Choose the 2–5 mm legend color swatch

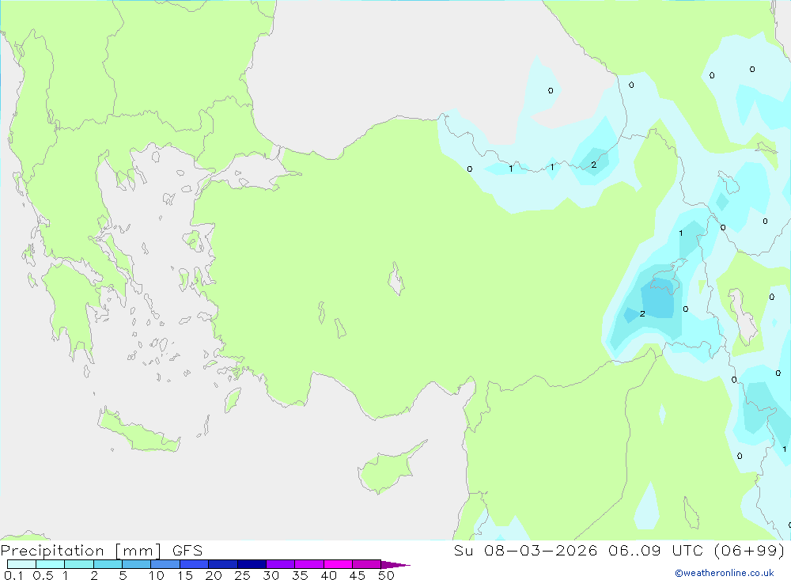coord(108,564)
